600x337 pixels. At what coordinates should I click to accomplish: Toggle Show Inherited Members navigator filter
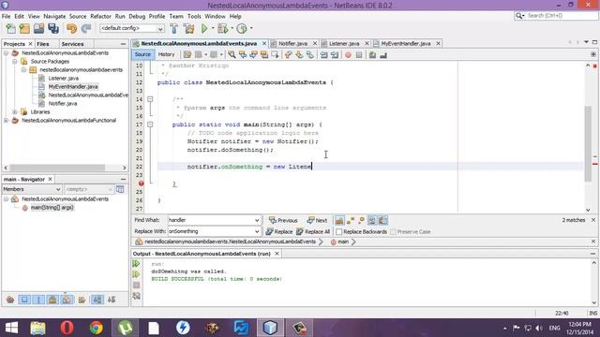(x=10, y=300)
